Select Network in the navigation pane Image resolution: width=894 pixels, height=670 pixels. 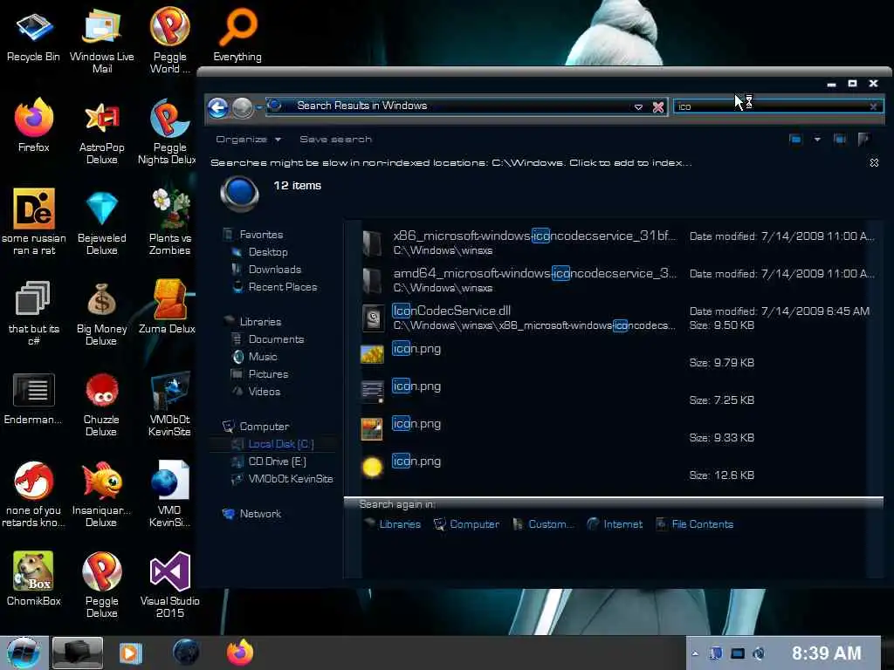tap(260, 514)
